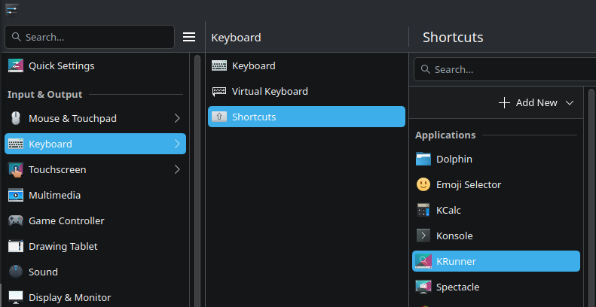596x307 pixels.
Task: Click the Keyboard icon in middle column
Action: point(219,65)
